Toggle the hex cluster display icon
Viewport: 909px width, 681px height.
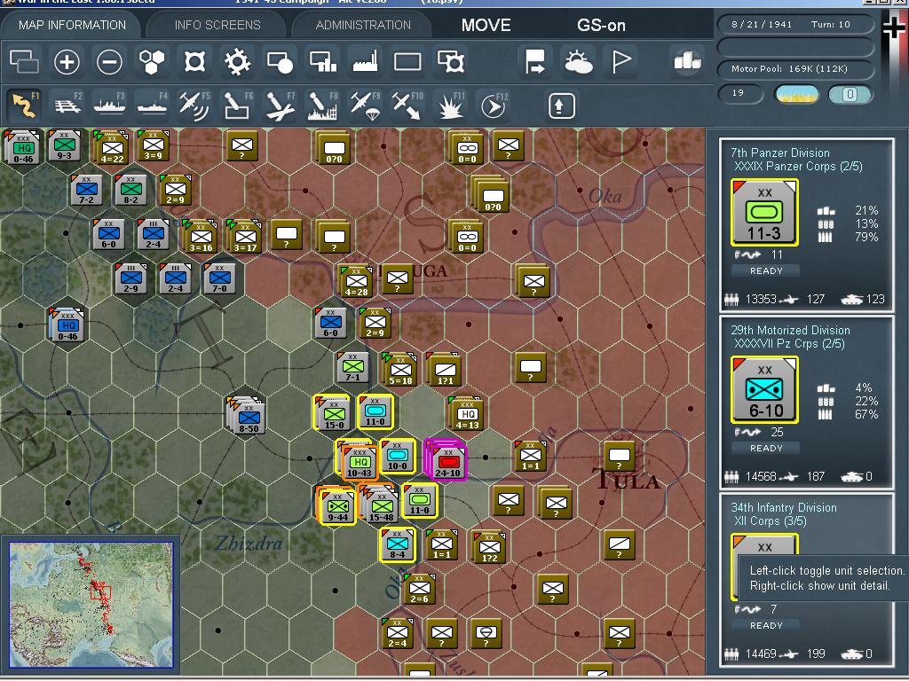[152, 61]
